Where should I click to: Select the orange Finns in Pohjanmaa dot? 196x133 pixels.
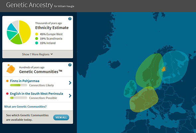click(7, 81)
